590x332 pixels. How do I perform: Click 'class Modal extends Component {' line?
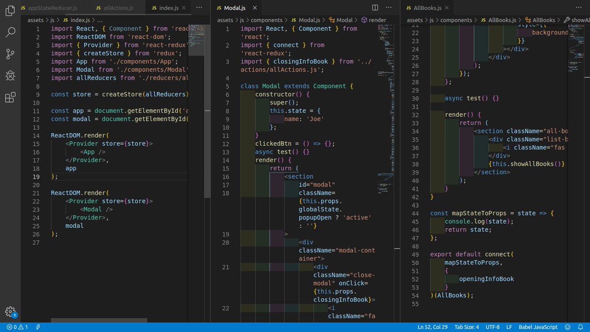pyautogui.click(x=297, y=86)
